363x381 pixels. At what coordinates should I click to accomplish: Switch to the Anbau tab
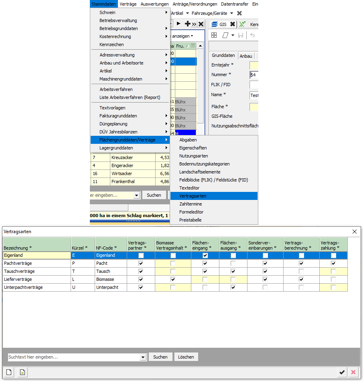(246, 56)
